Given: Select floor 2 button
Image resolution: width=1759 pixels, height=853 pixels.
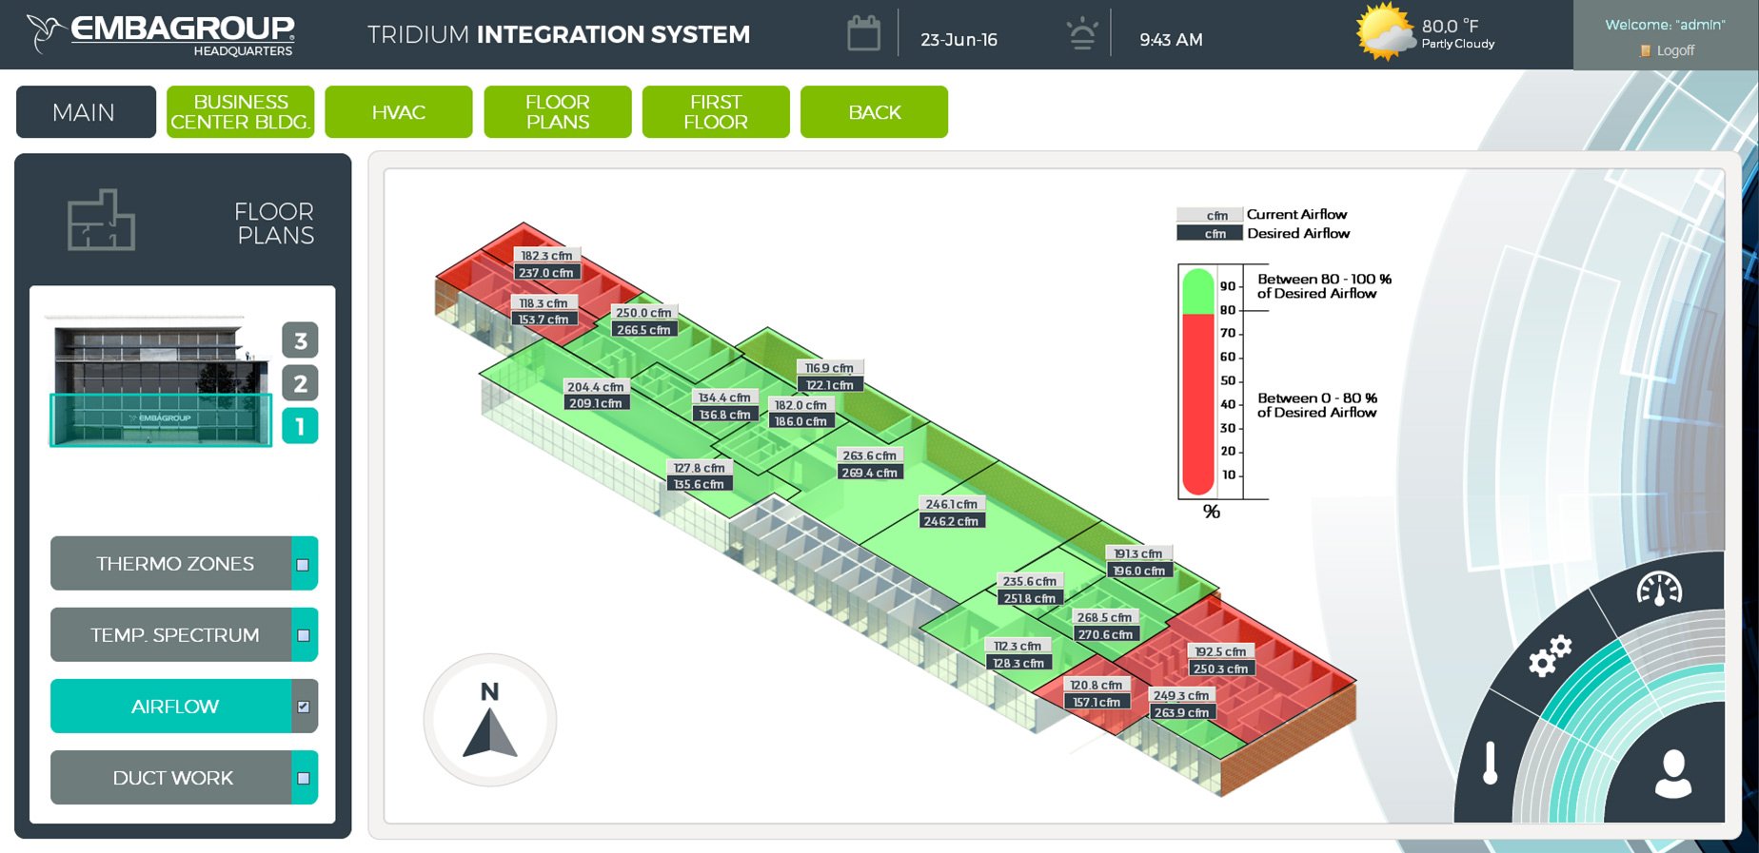Looking at the screenshot, I should pos(300,383).
